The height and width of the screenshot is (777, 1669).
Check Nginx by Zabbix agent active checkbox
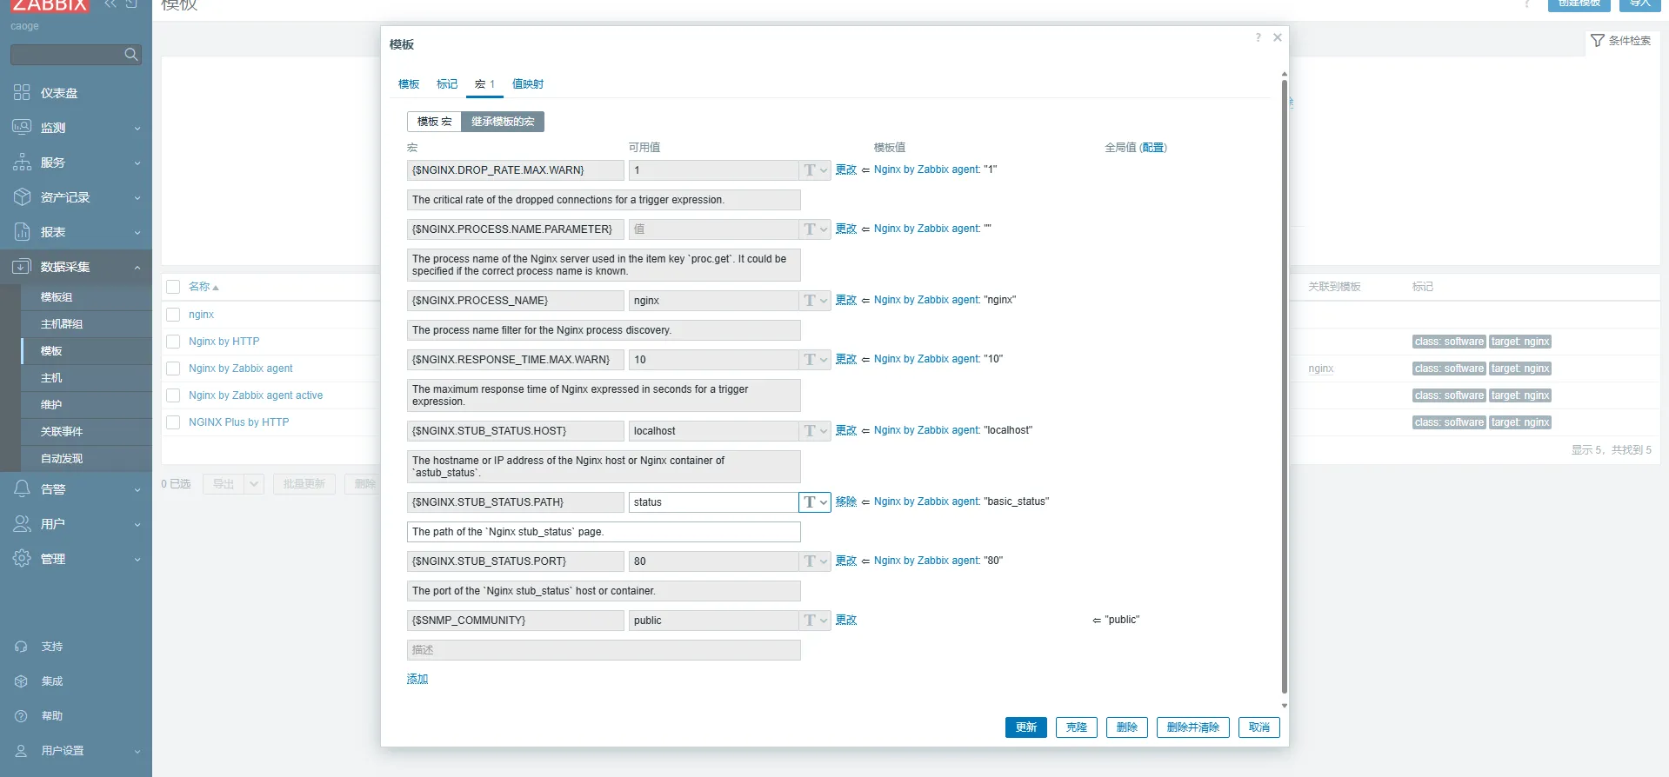173,395
